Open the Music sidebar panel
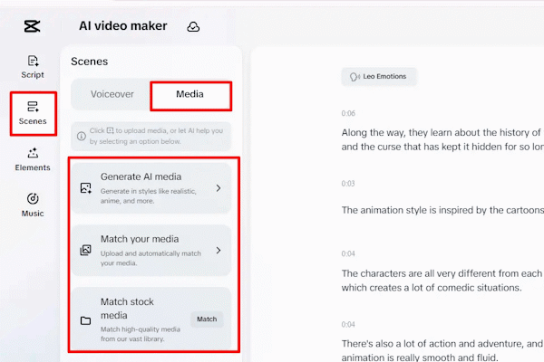 [33, 205]
